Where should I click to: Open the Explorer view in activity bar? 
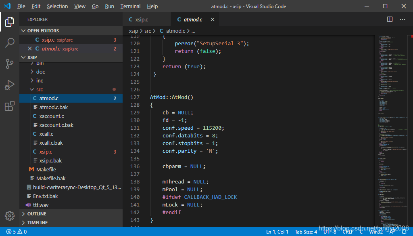pos(10,22)
